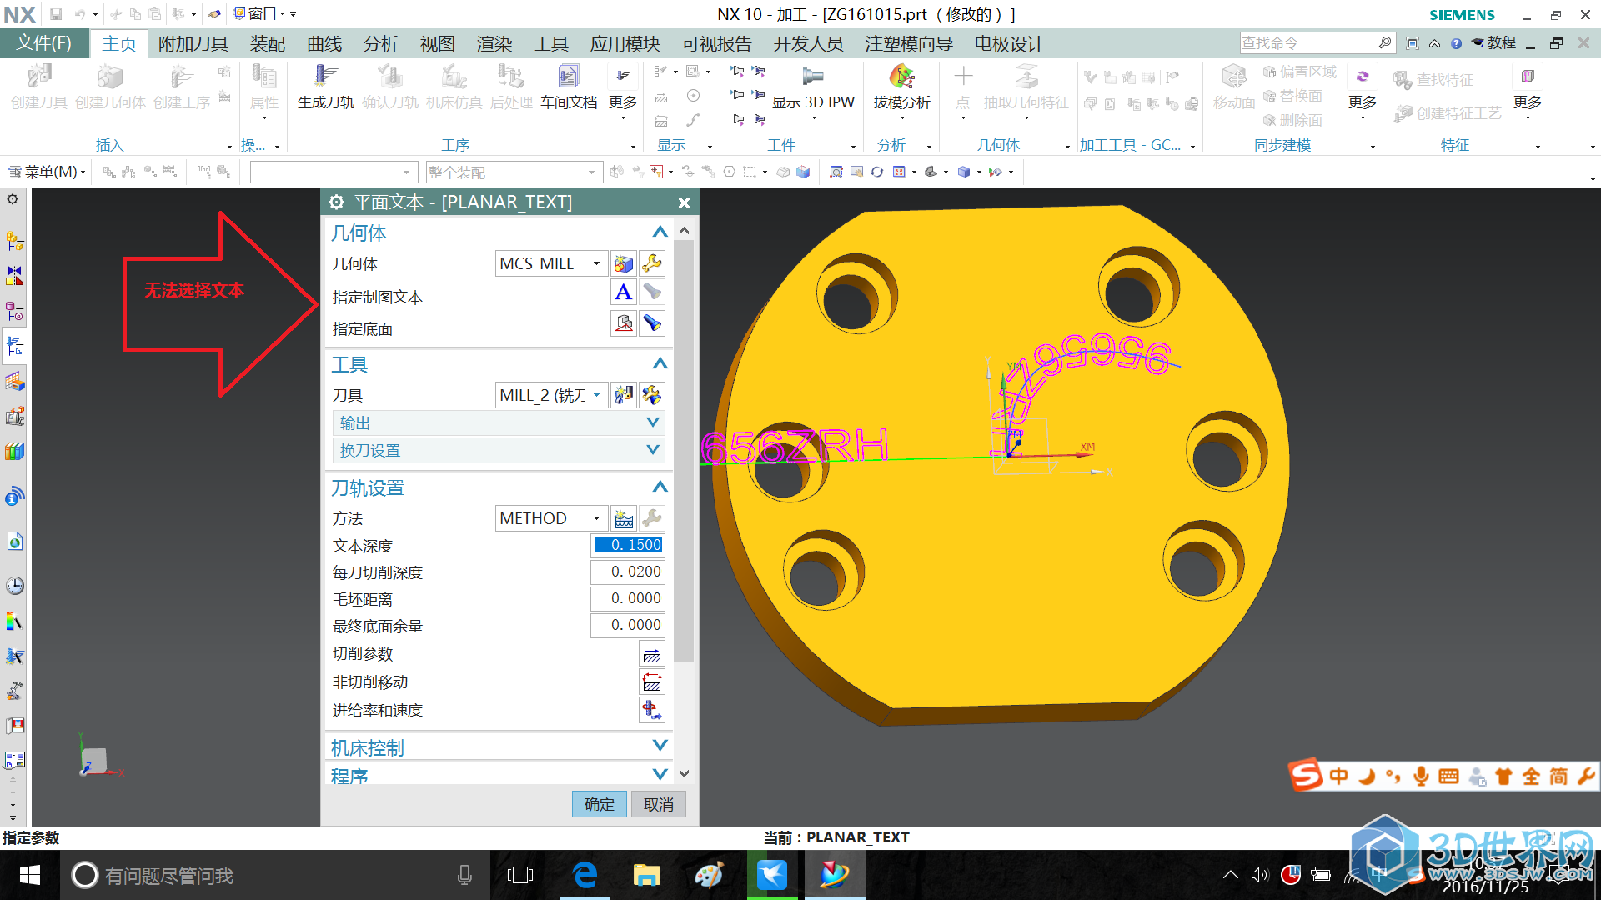
Task: Open the File (文件) menu
Action: click(44, 43)
